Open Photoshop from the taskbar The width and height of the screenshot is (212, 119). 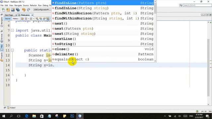(72, 116)
